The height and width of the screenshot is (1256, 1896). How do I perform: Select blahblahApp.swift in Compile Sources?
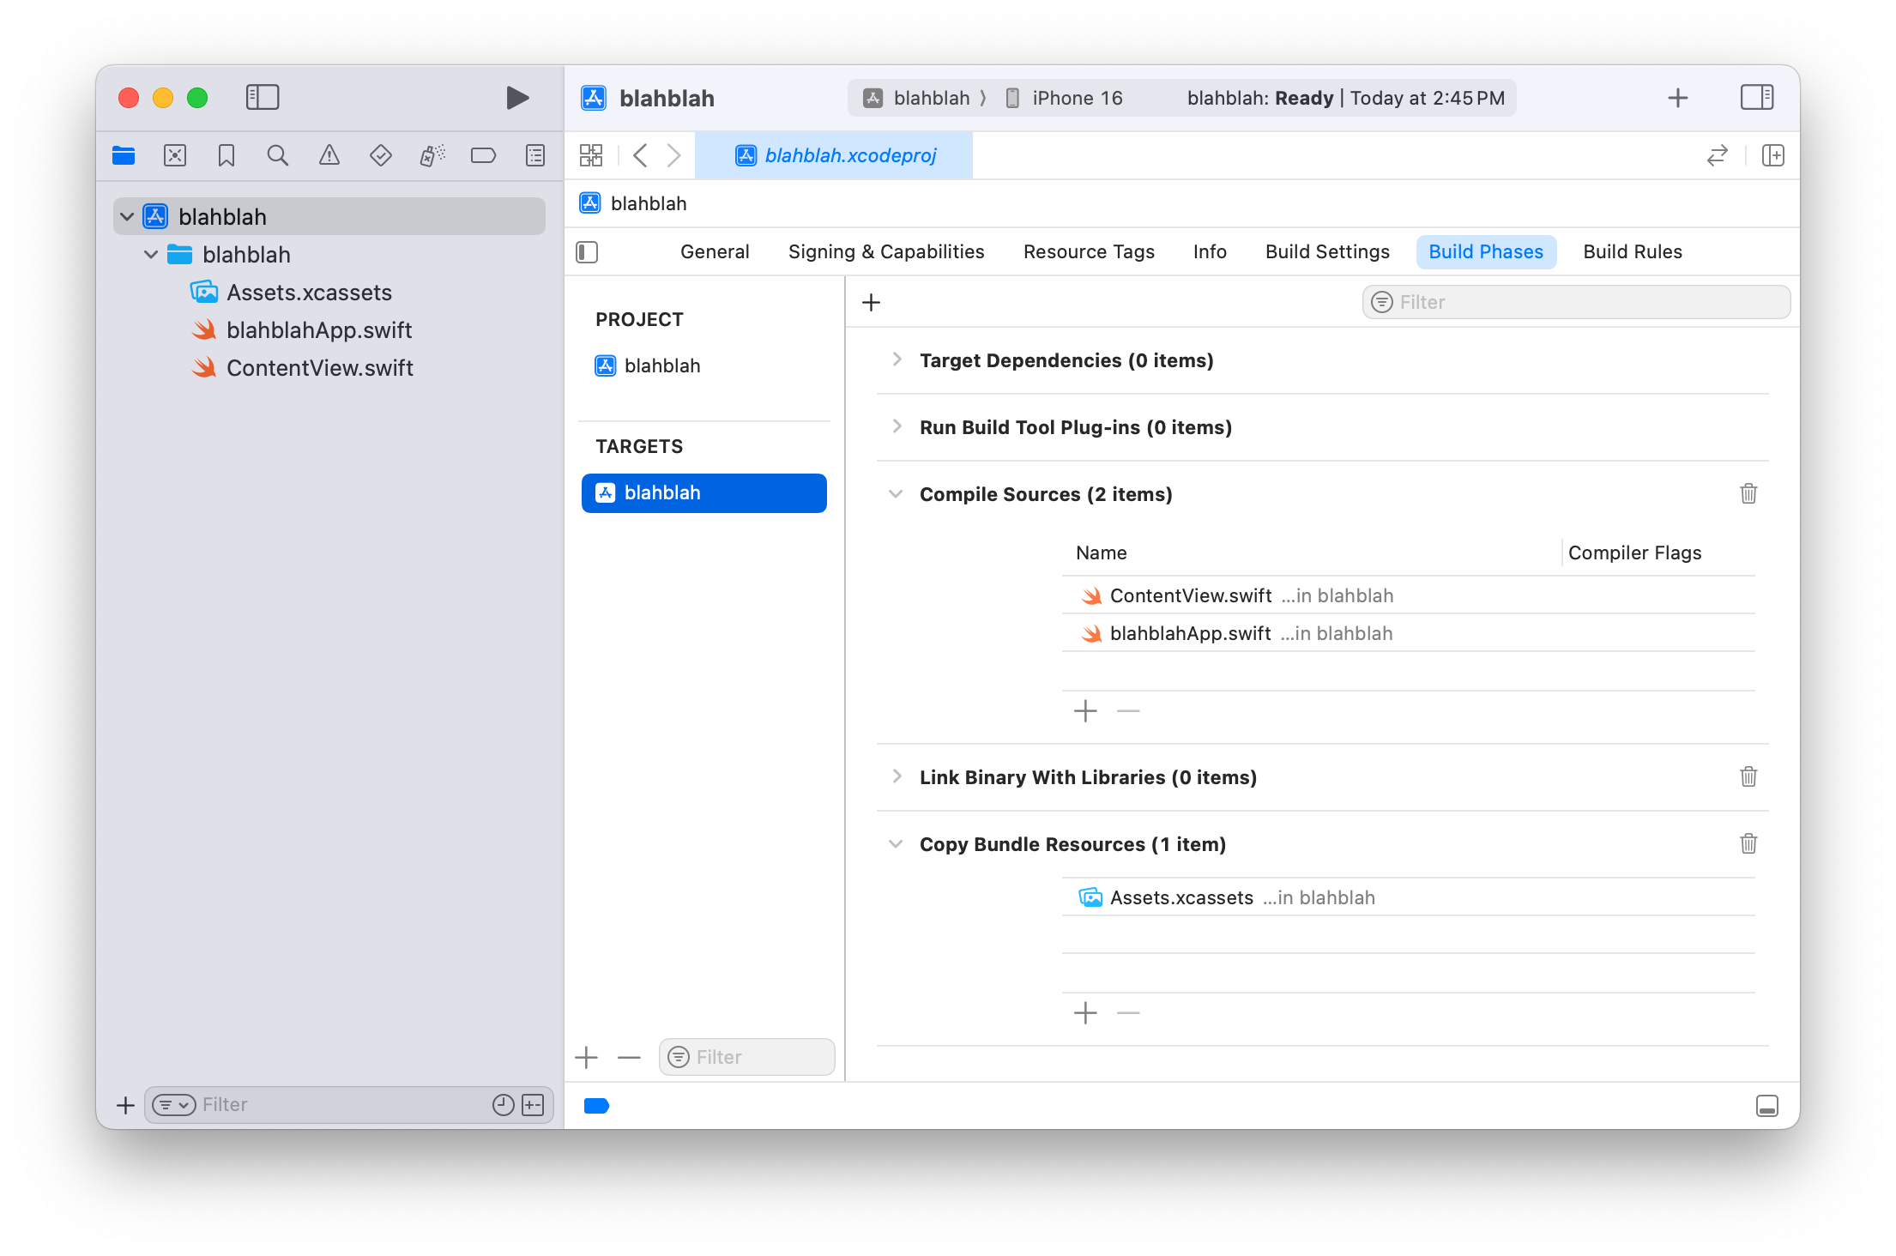[x=1408, y=633]
